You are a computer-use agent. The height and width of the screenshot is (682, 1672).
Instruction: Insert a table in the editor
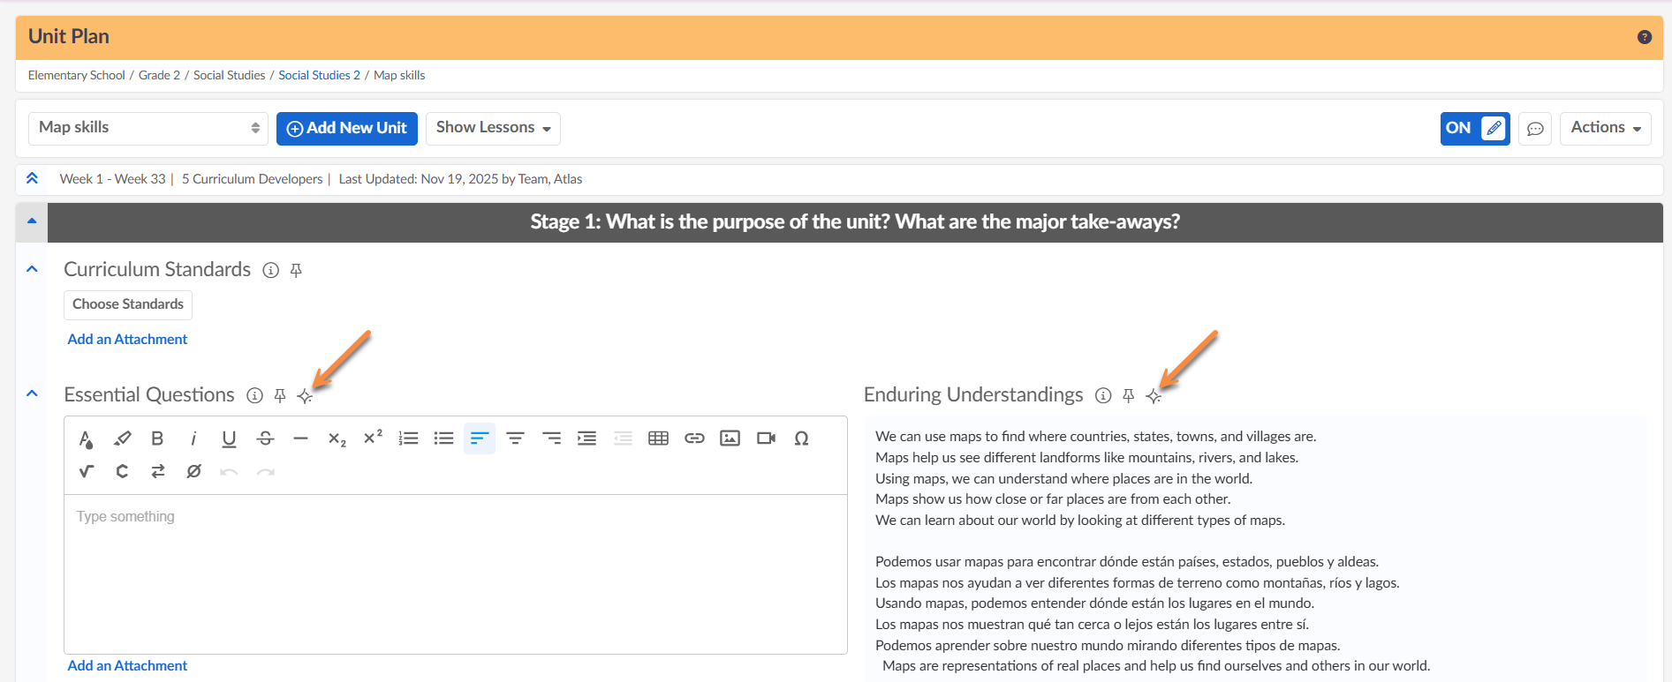[658, 438]
